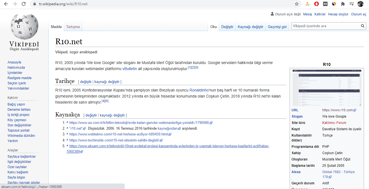Open Kalıcı bağlantı link
Image resolution: width=369 pixels, height=189 pixels.
(18, 172)
